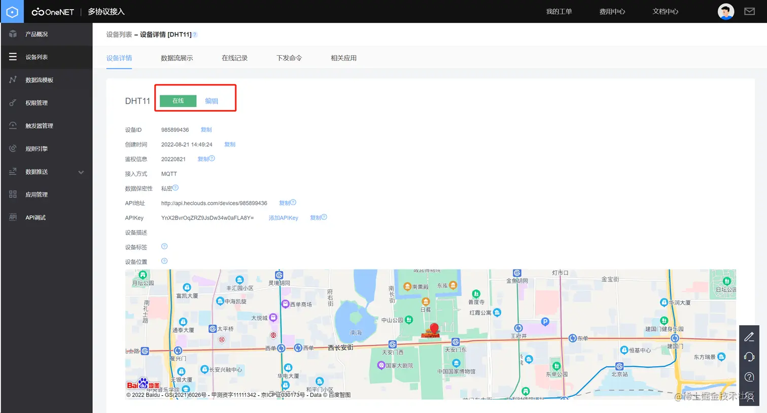767x413 pixels.
Task: Click the user avatar in the top bar
Action: coord(726,11)
